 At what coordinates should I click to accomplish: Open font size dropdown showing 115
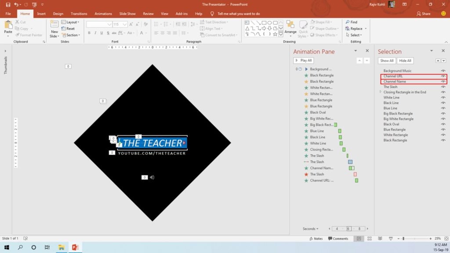click(124, 25)
